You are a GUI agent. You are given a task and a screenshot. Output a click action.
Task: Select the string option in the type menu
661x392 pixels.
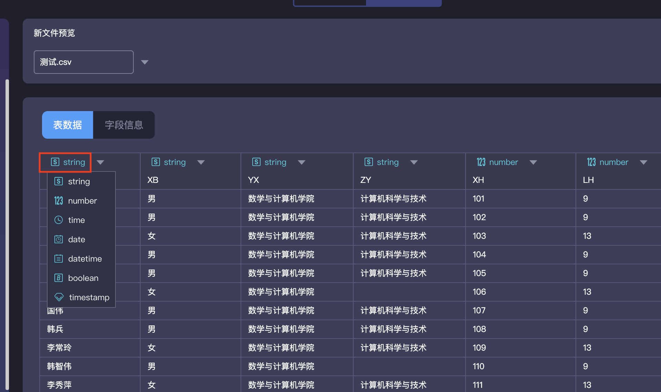81,181
